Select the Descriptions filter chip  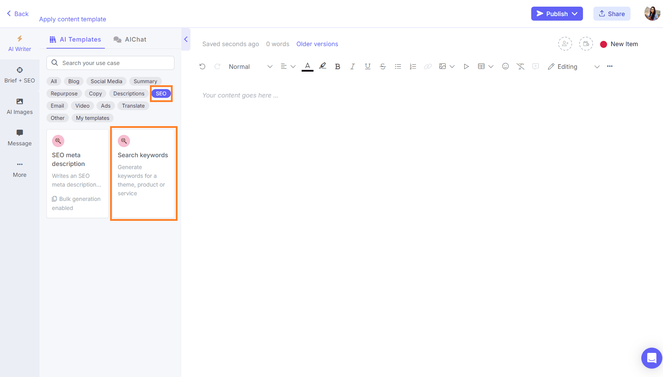pyautogui.click(x=129, y=94)
